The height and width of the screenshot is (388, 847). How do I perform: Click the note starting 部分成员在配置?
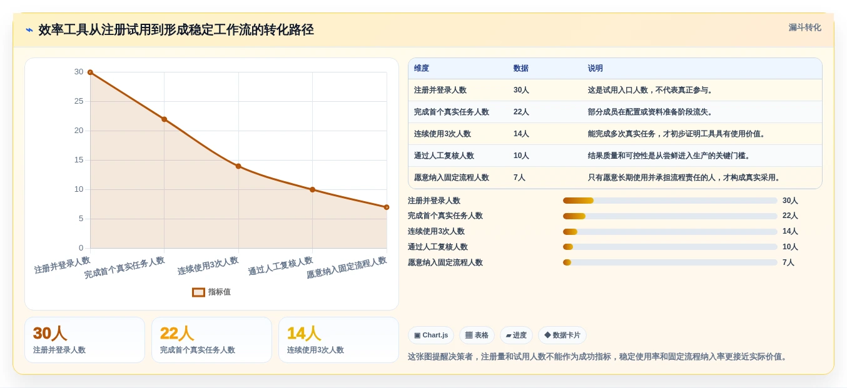(652, 112)
